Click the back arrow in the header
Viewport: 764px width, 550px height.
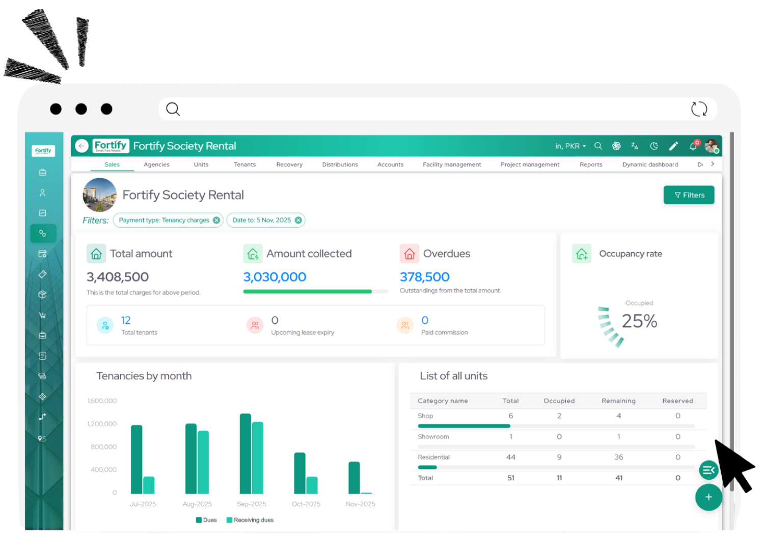click(81, 146)
